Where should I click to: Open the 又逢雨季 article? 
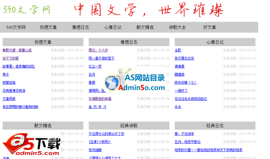(x=9, y=99)
